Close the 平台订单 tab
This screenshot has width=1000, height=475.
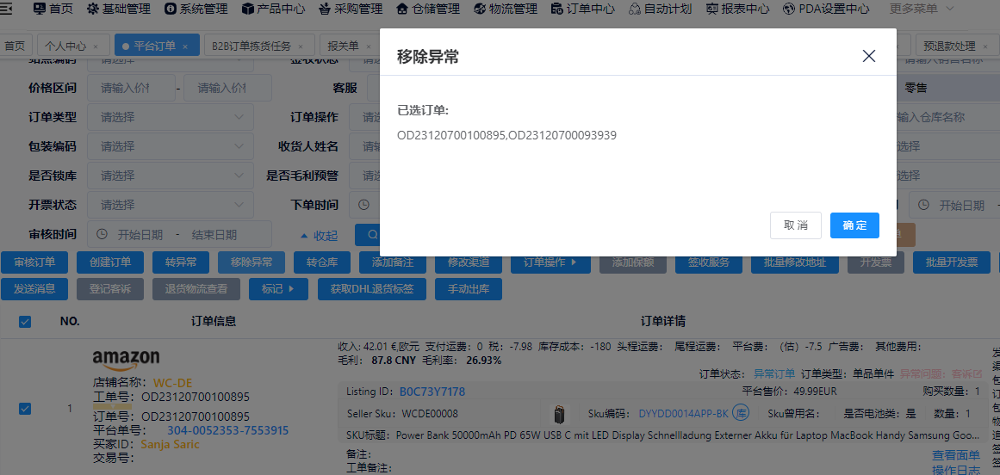[185, 46]
